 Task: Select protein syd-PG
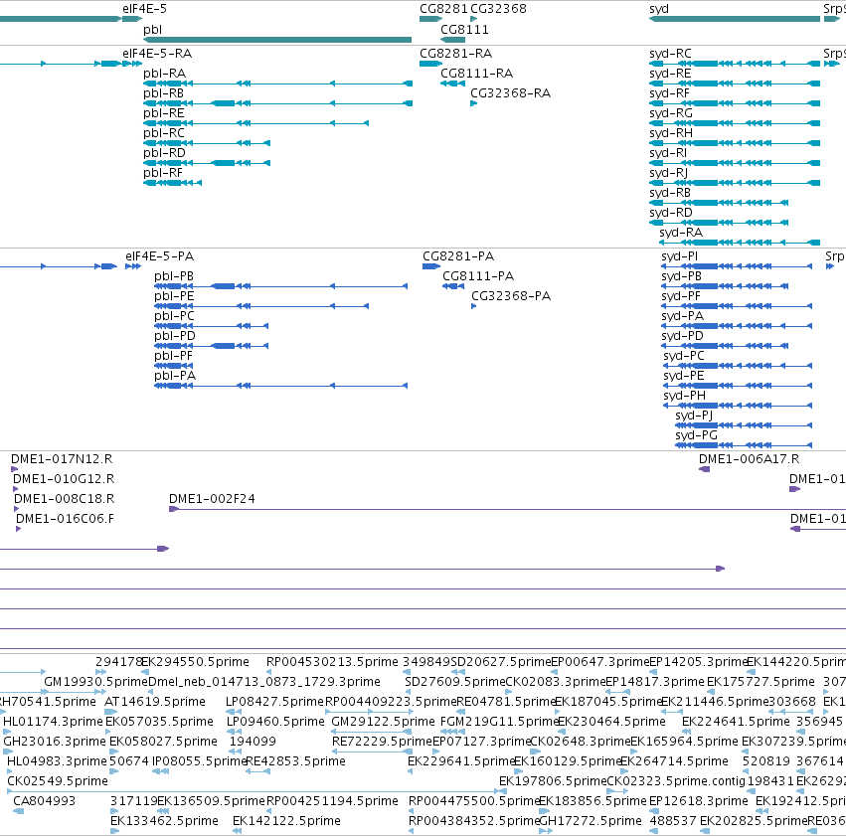pos(744,445)
